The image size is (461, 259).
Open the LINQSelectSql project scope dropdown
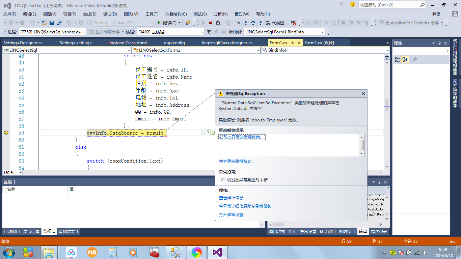coord(66,50)
